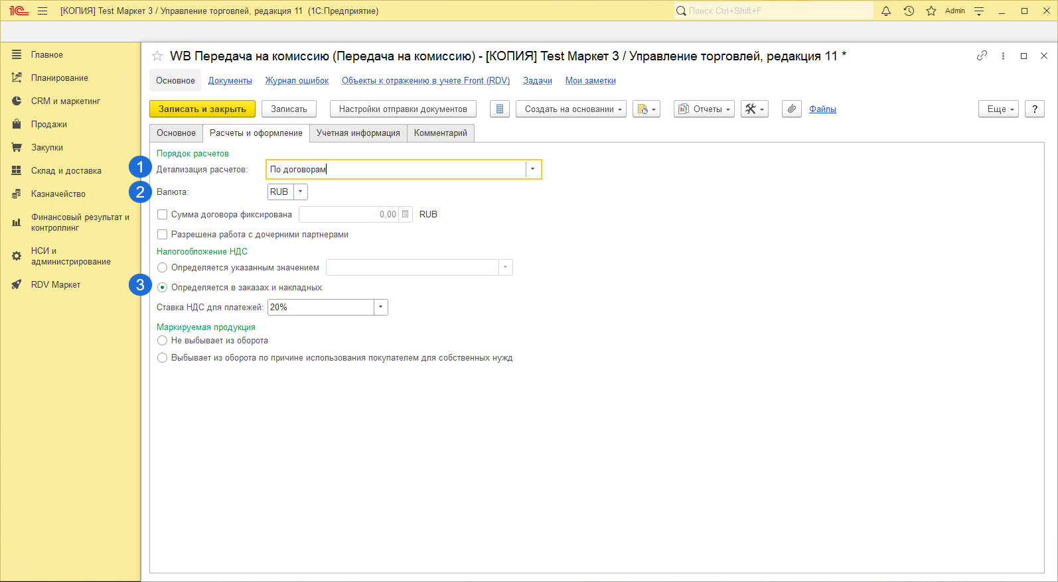
Task: Click the paperclip attachments icon
Action: pos(791,109)
